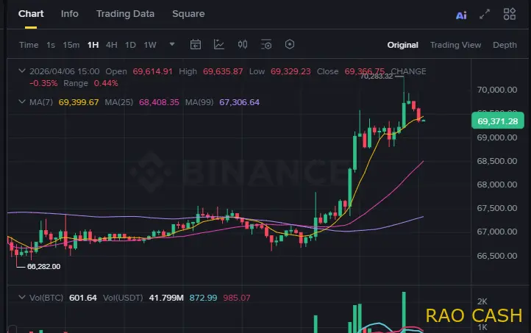
Task: Change the candlestick chart style
Action: pos(243,45)
